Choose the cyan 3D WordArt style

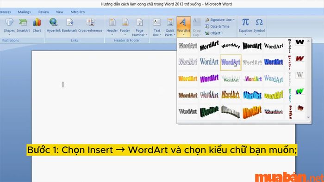pyautogui.click(x=252, y=95)
